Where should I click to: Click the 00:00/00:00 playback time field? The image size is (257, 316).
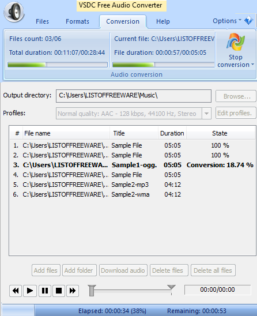click(217, 289)
